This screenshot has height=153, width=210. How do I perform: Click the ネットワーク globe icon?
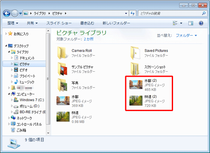click(x=13, y=118)
